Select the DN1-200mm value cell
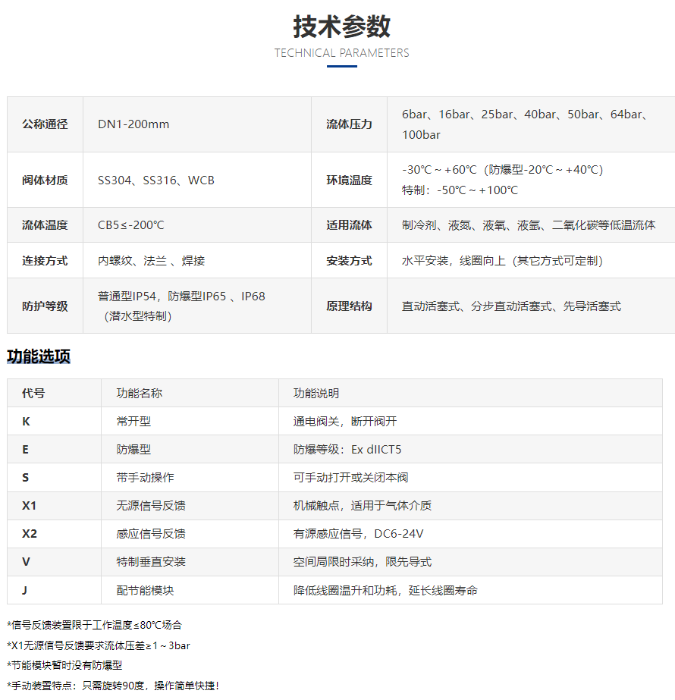The image size is (675, 700). click(x=133, y=124)
